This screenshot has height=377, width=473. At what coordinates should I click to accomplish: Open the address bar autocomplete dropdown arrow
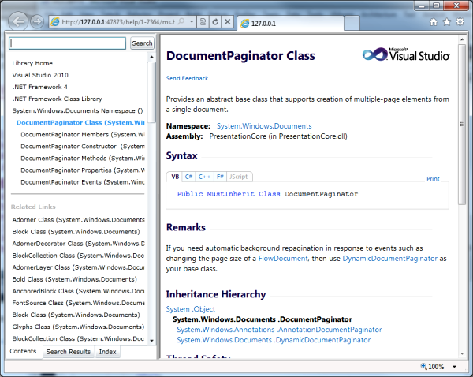point(192,22)
